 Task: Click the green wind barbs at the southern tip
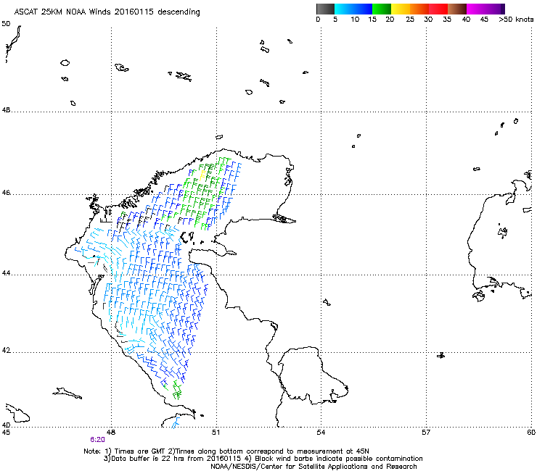[x=176, y=391]
